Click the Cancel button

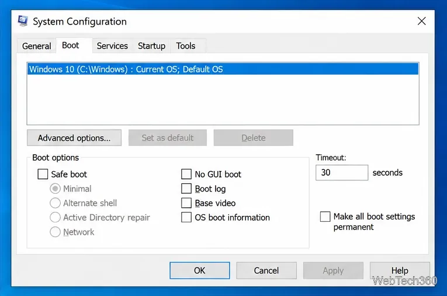(266, 270)
